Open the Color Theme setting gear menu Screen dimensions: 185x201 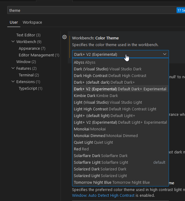click(x=64, y=37)
